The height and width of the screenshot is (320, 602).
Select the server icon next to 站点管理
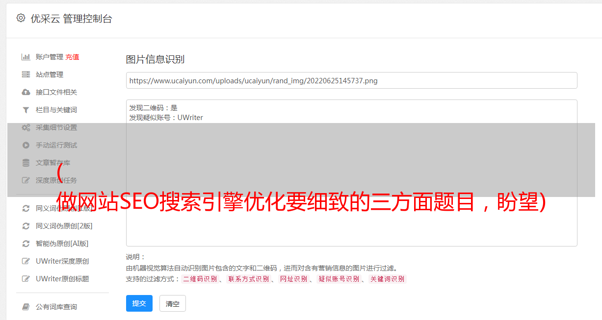coord(26,74)
